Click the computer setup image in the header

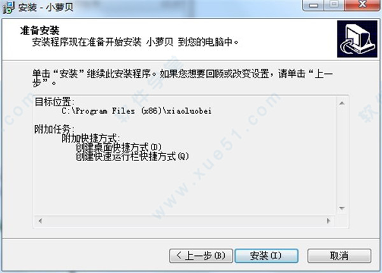pyautogui.click(x=357, y=39)
